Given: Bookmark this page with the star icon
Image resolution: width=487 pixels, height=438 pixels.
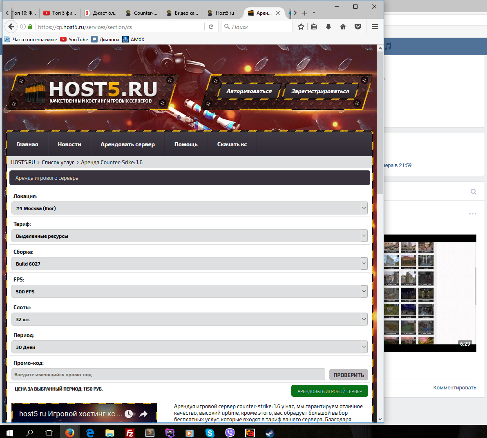Looking at the screenshot, I should click(301, 27).
